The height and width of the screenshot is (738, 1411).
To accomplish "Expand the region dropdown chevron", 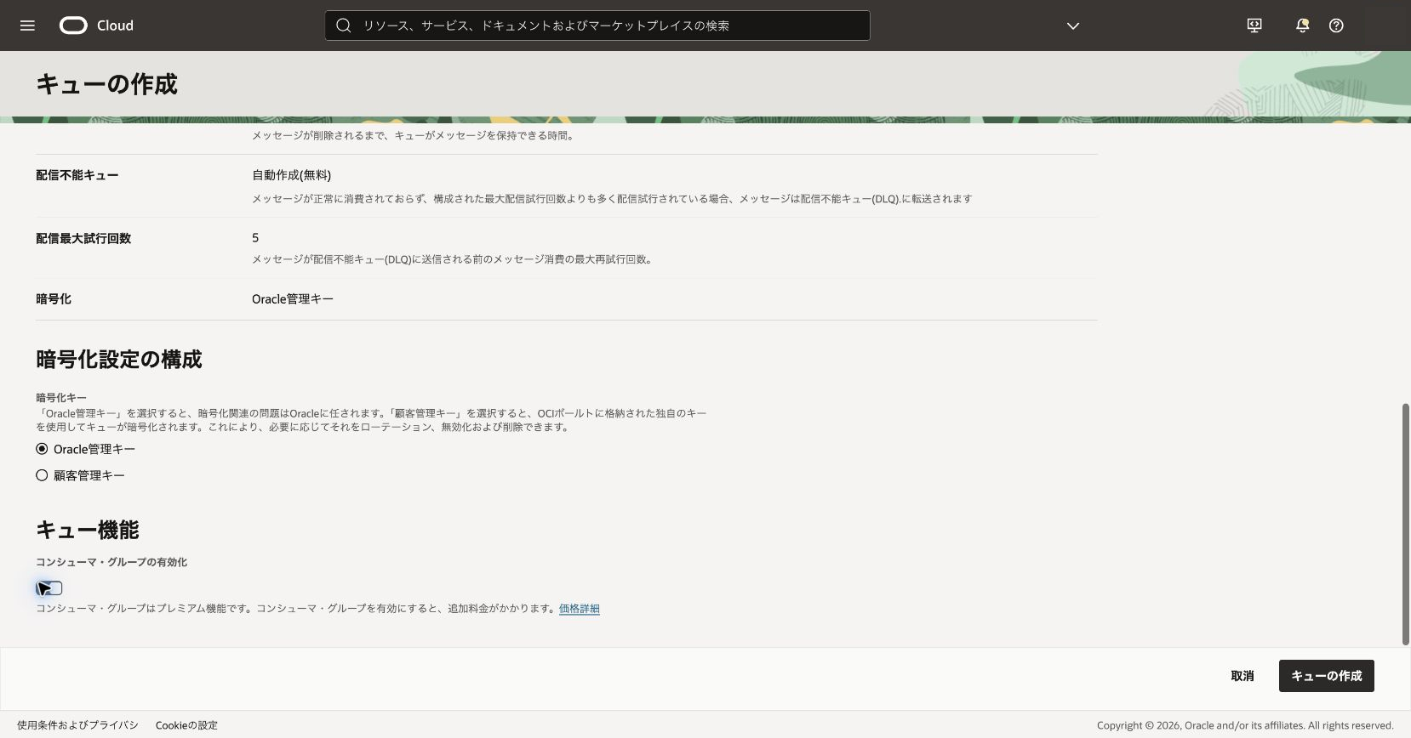I will (1073, 26).
